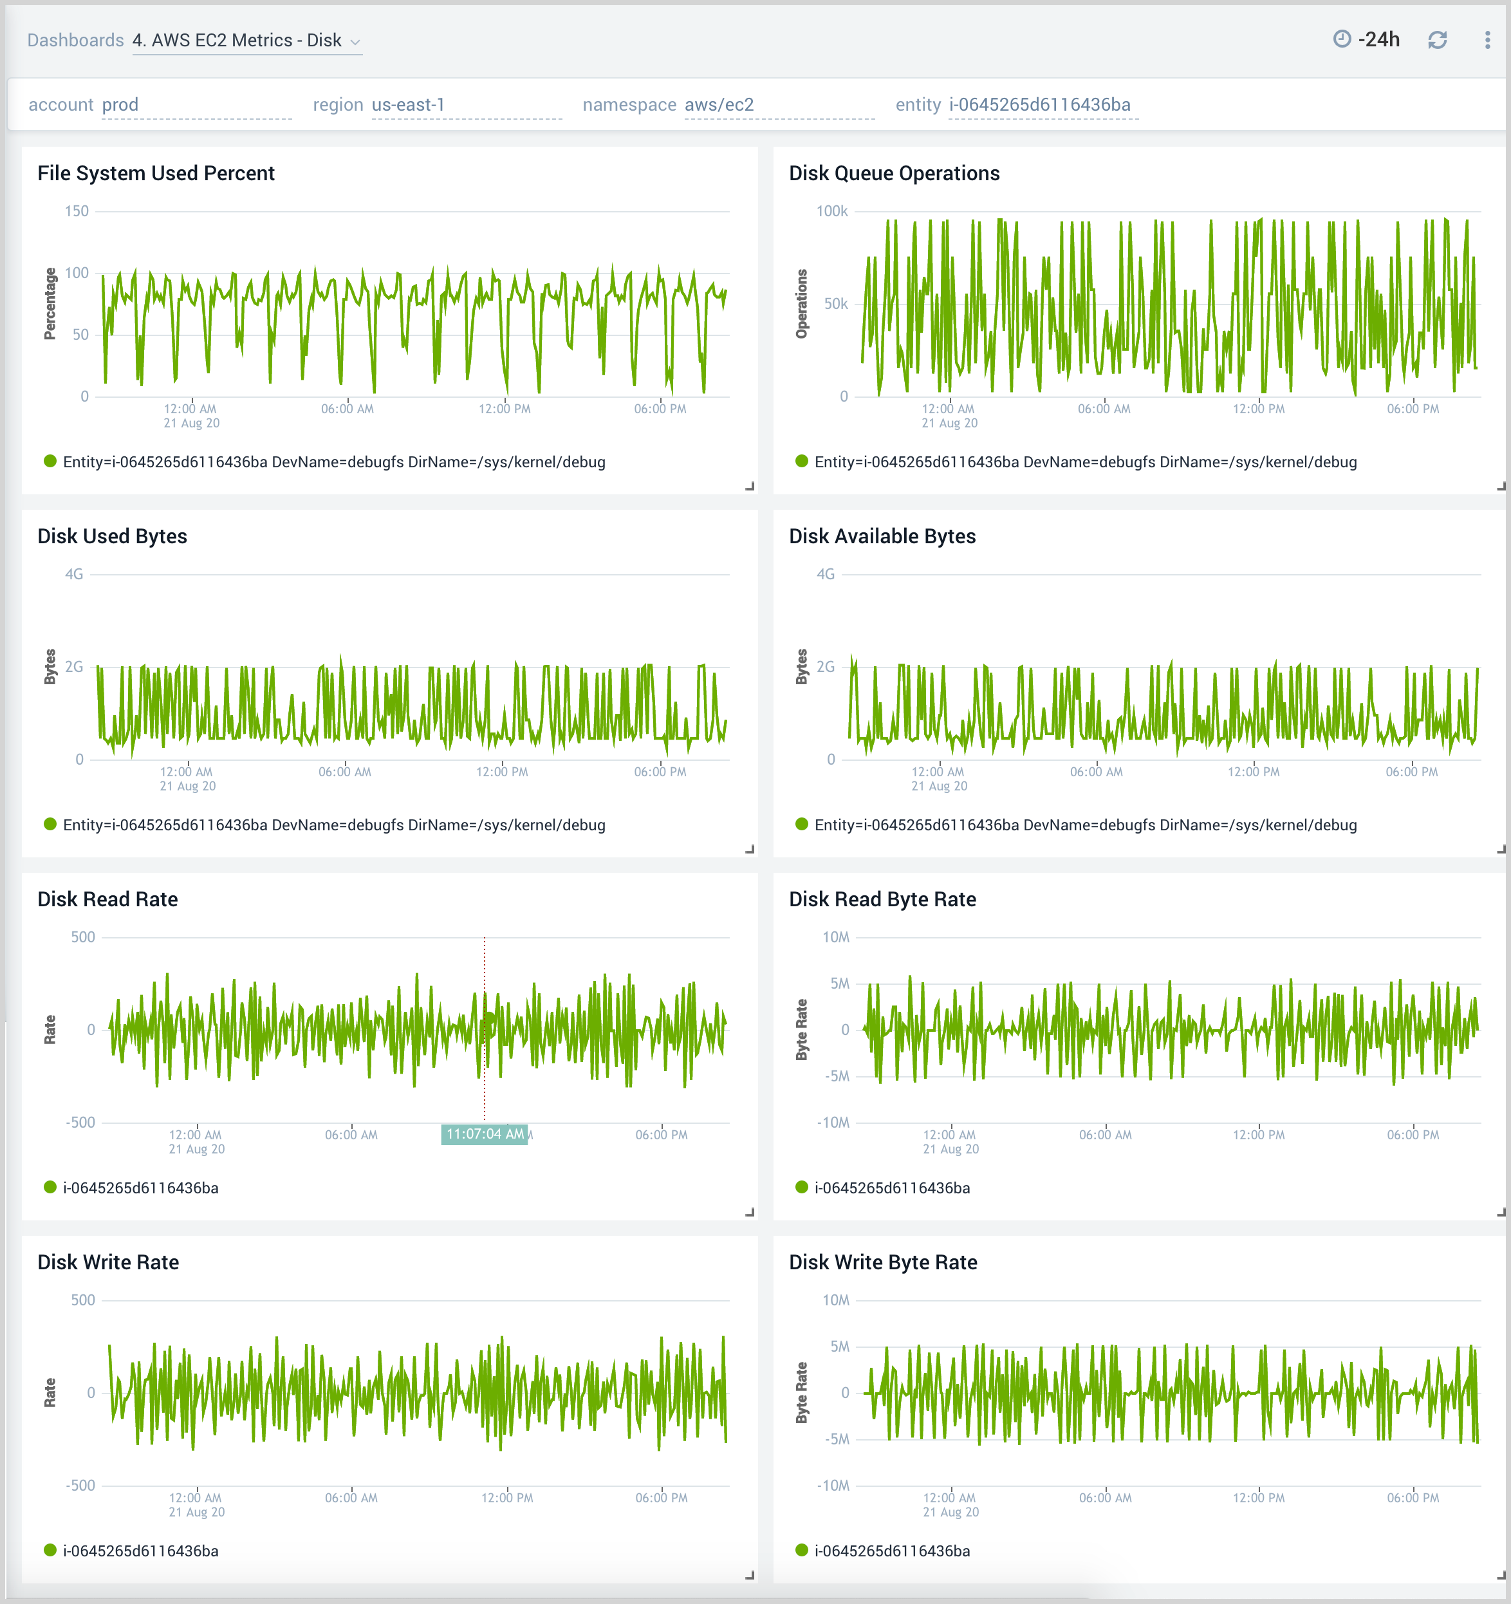This screenshot has height=1604, width=1511.
Task: Click the 11:07:04 AM time marker in Disk Read Rate
Action: click(x=484, y=1133)
